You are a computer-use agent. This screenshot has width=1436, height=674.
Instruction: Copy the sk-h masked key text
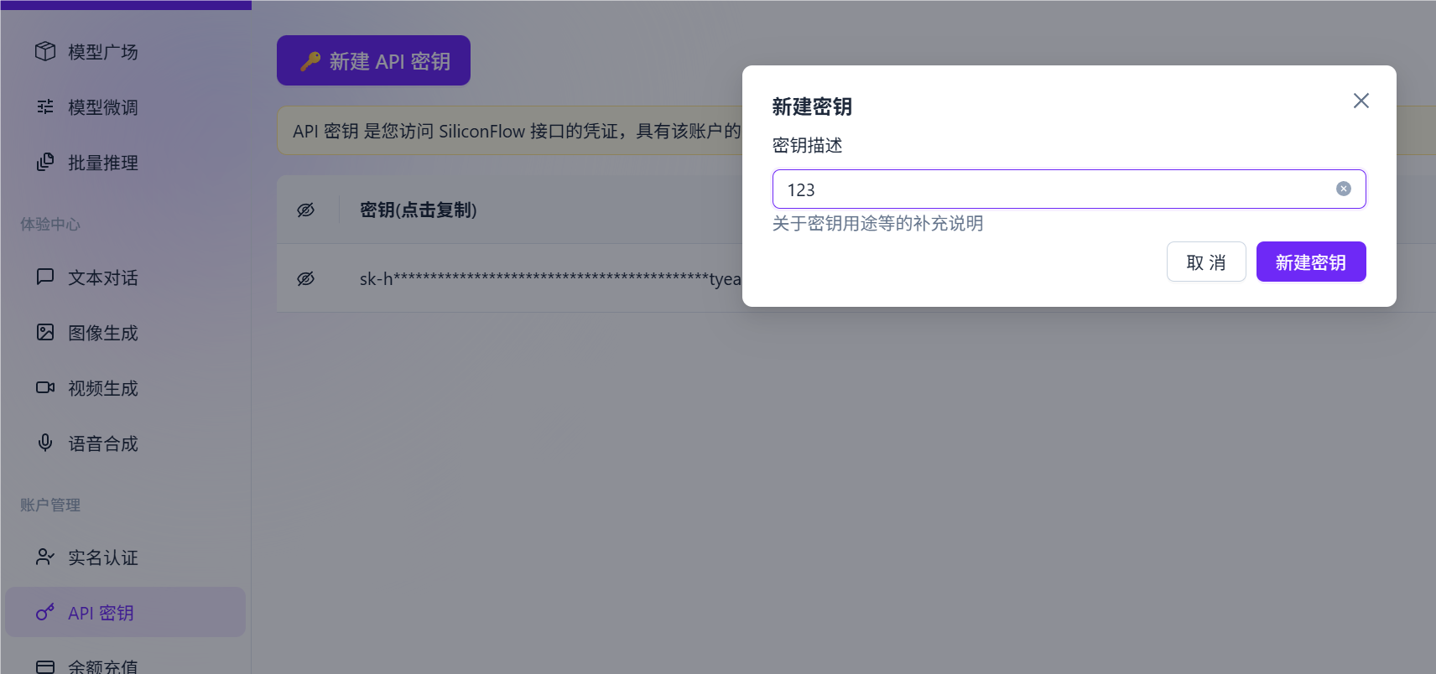coord(550,278)
